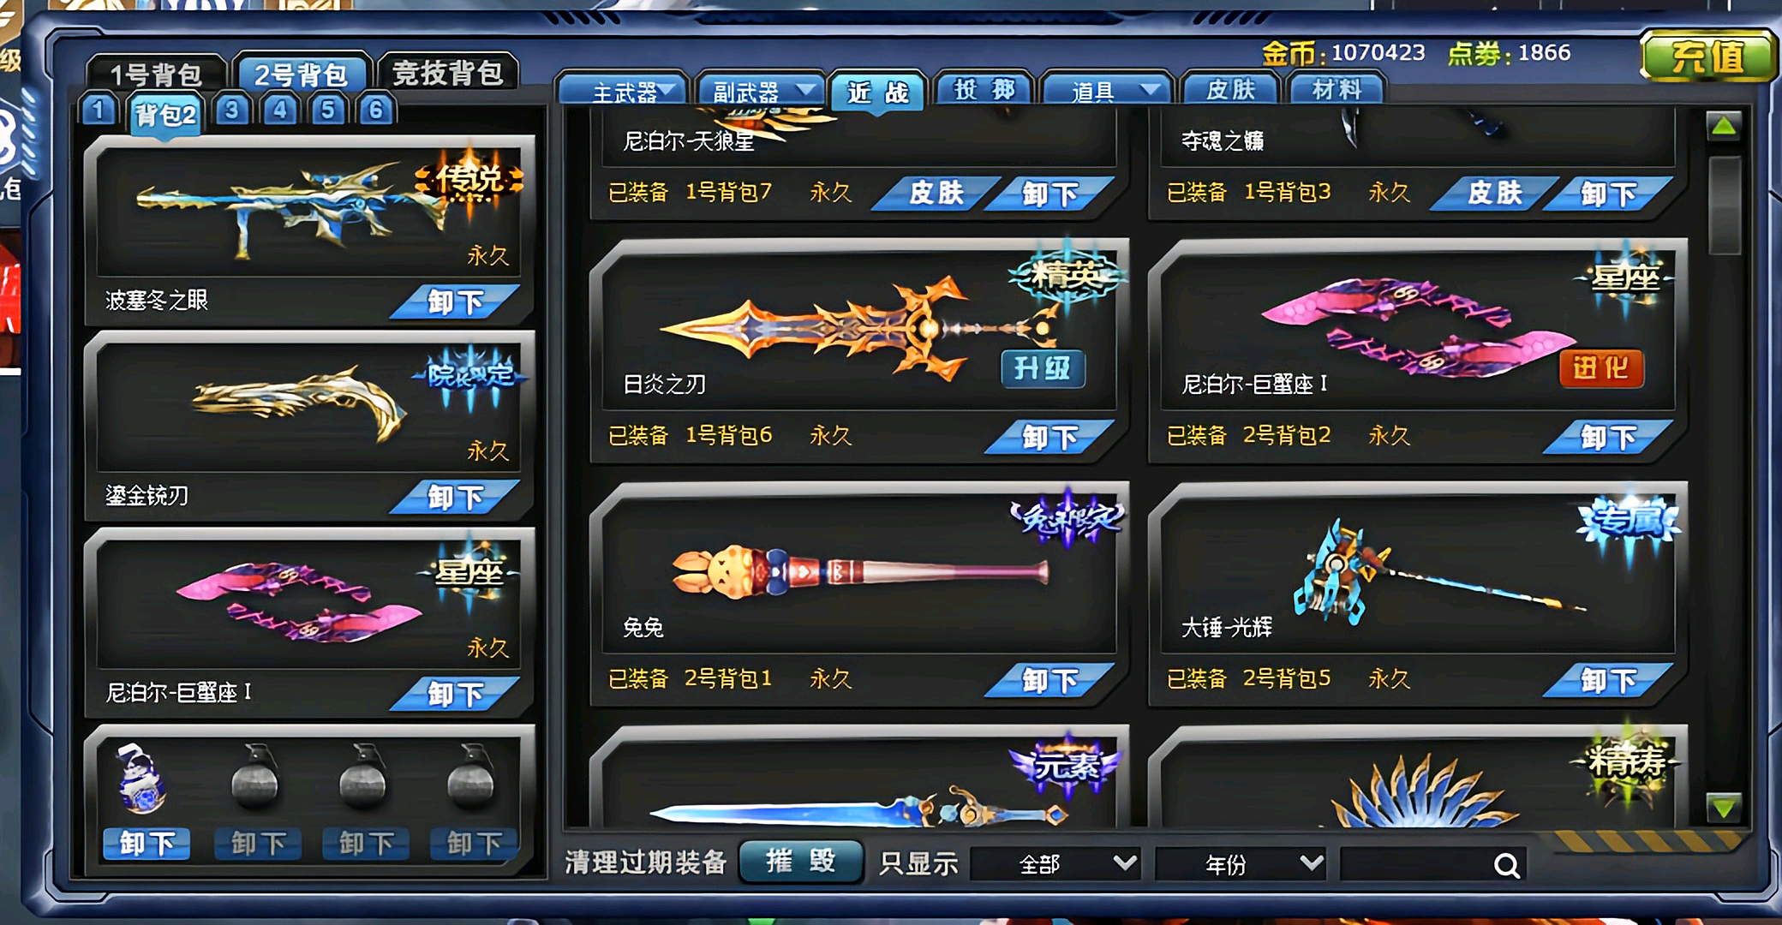Click 升级 on 日炎之刃
Screen dimensions: 1782x925
pos(1043,368)
